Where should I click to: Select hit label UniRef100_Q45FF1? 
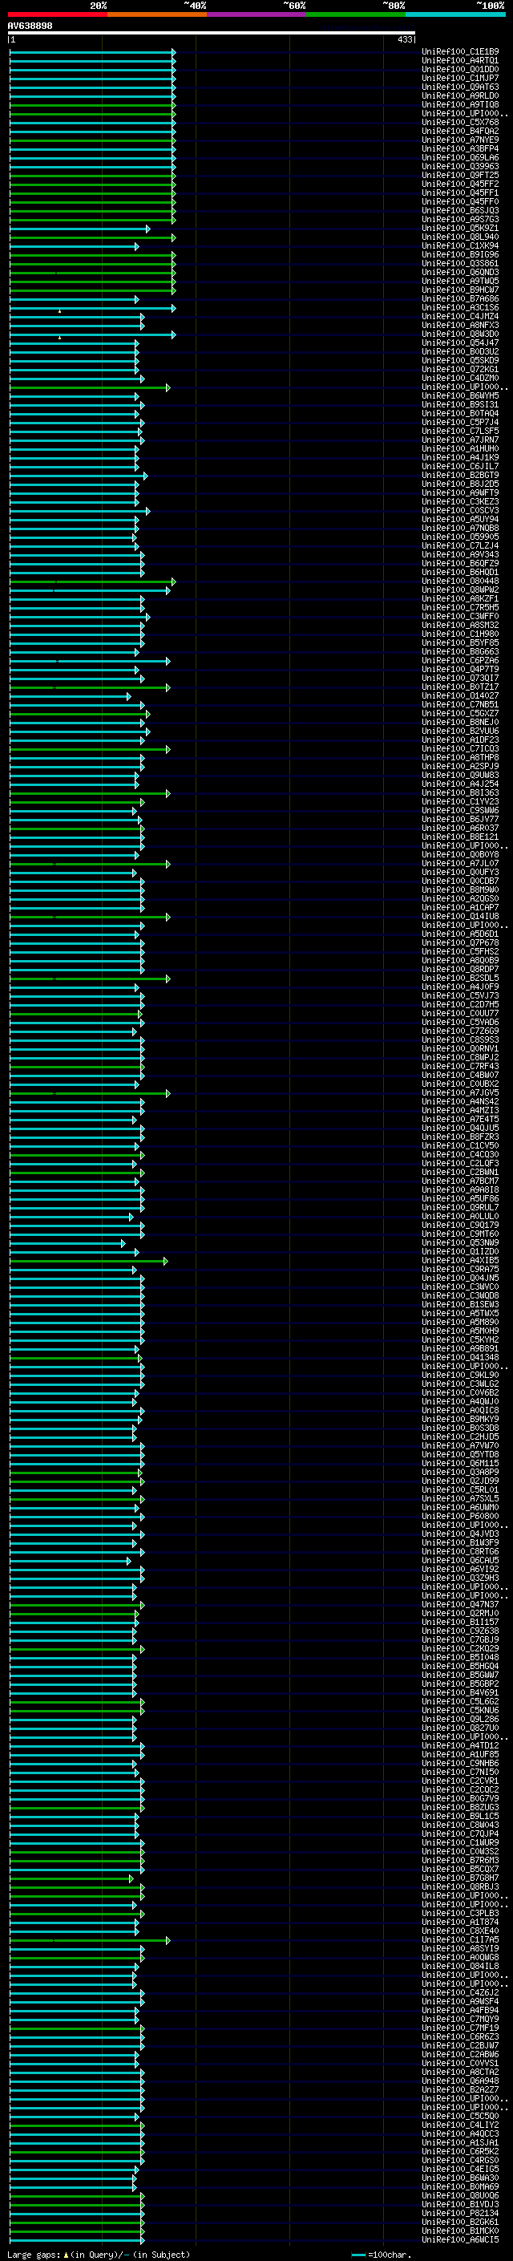[460, 192]
